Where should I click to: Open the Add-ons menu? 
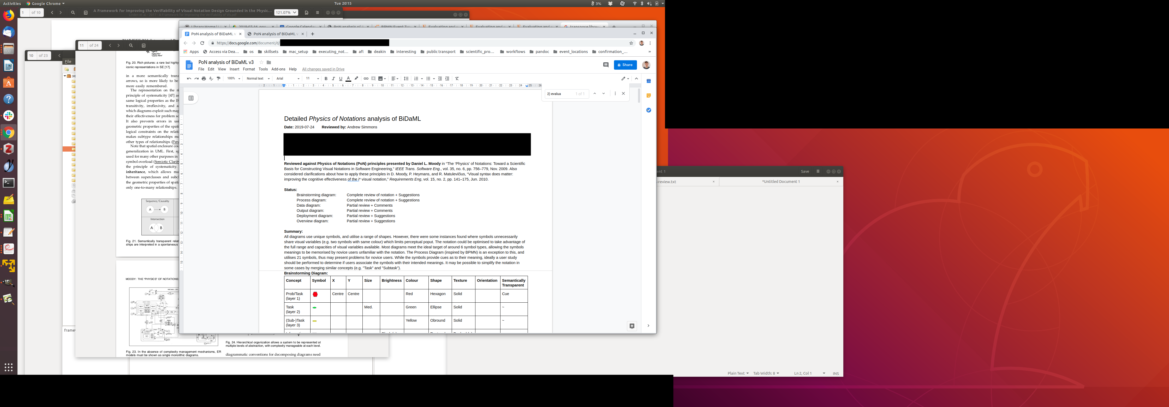pos(278,69)
